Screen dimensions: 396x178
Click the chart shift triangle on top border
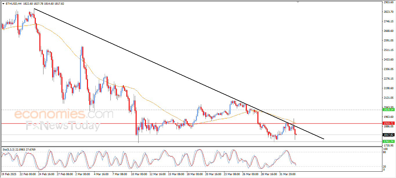pos(298,2)
